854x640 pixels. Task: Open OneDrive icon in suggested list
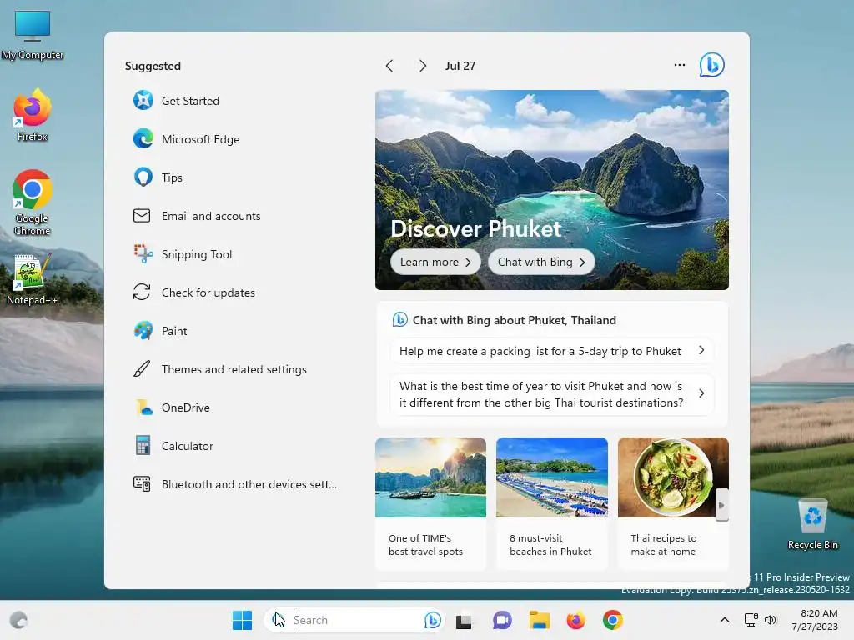coord(143,407)
